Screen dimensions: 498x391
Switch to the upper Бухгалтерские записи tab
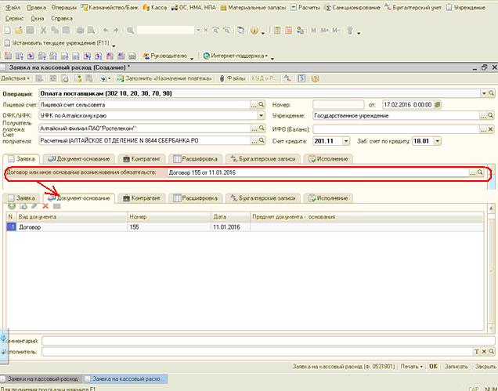pyautogui.click(x=263, y=159)
